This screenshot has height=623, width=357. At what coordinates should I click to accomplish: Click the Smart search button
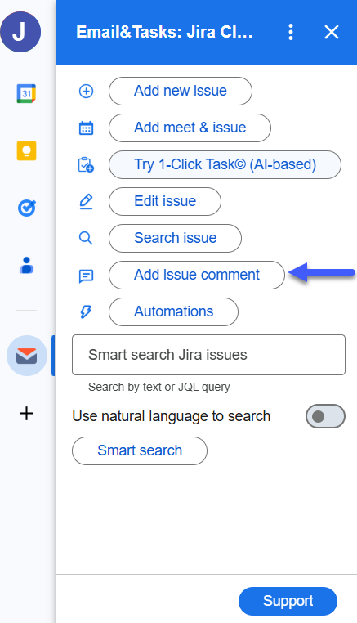pos(140,451)
